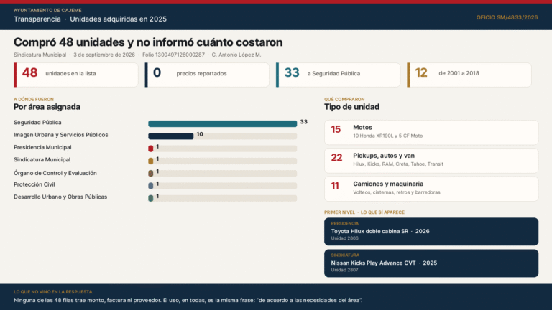
Task: Select the 'Sindicatura Municipal' chart row label
Action: point(42,159)
